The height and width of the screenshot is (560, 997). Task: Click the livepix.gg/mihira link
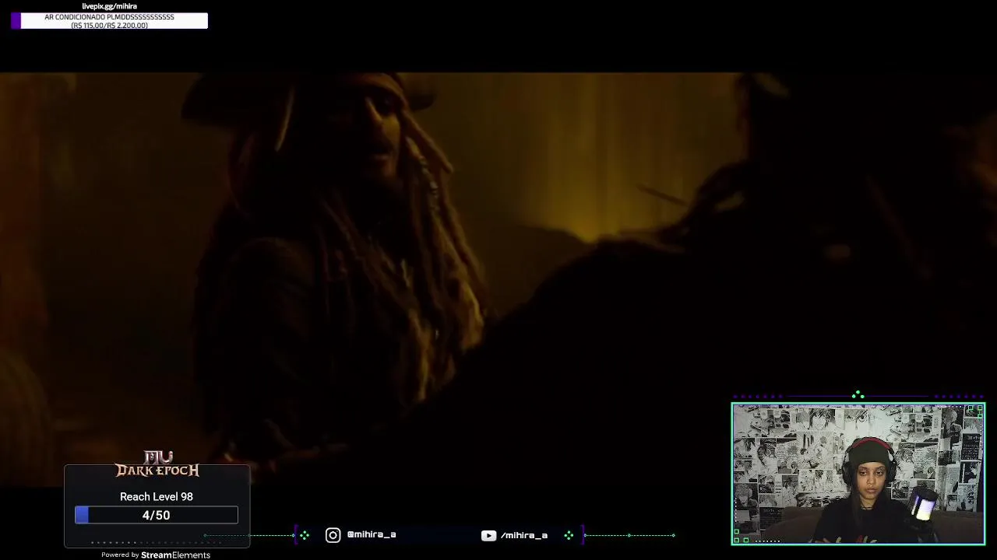click(x=109, y=6)
